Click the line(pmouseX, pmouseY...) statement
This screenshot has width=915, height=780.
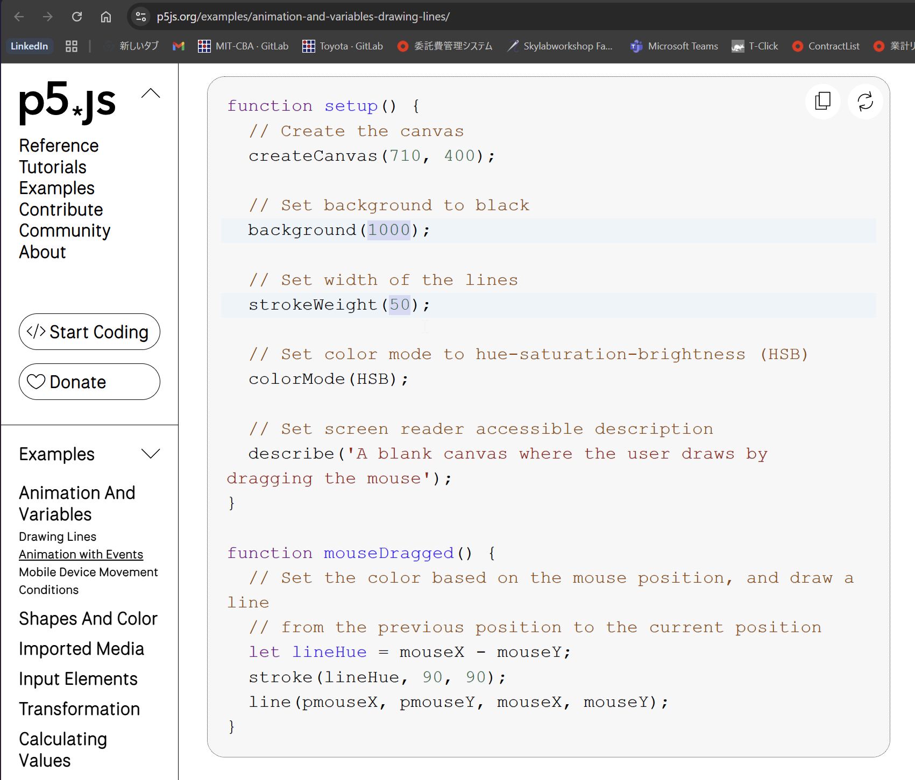(x=458, y=702)
